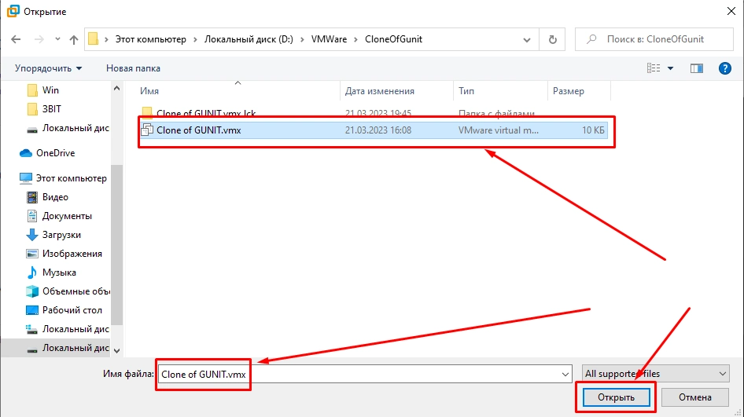Open 'Музыка' in the navigation pane
This screenshot has height=417, width=744.
59,273
